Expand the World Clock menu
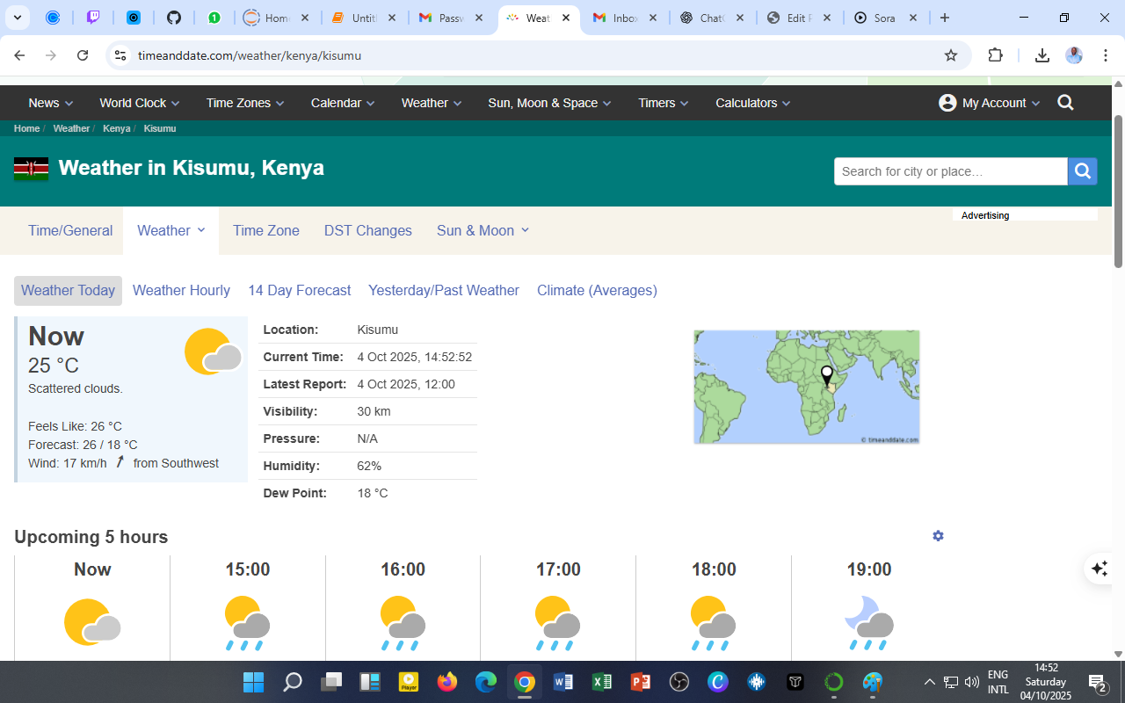This screenshot has width=1125, height=703. [139, 103]
